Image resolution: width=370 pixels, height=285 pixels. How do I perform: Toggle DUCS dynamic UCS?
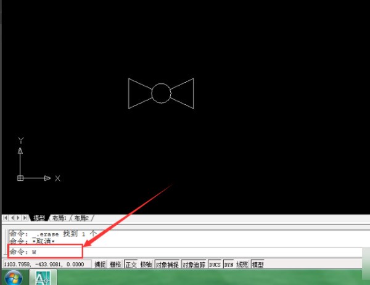pyautogui.click(x=215, y=265)
